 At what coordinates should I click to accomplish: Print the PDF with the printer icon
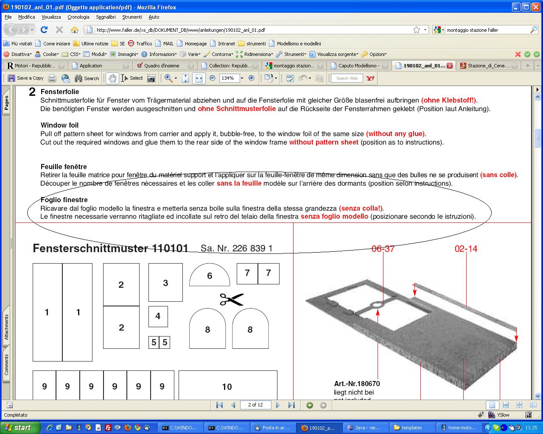(52, 78)
